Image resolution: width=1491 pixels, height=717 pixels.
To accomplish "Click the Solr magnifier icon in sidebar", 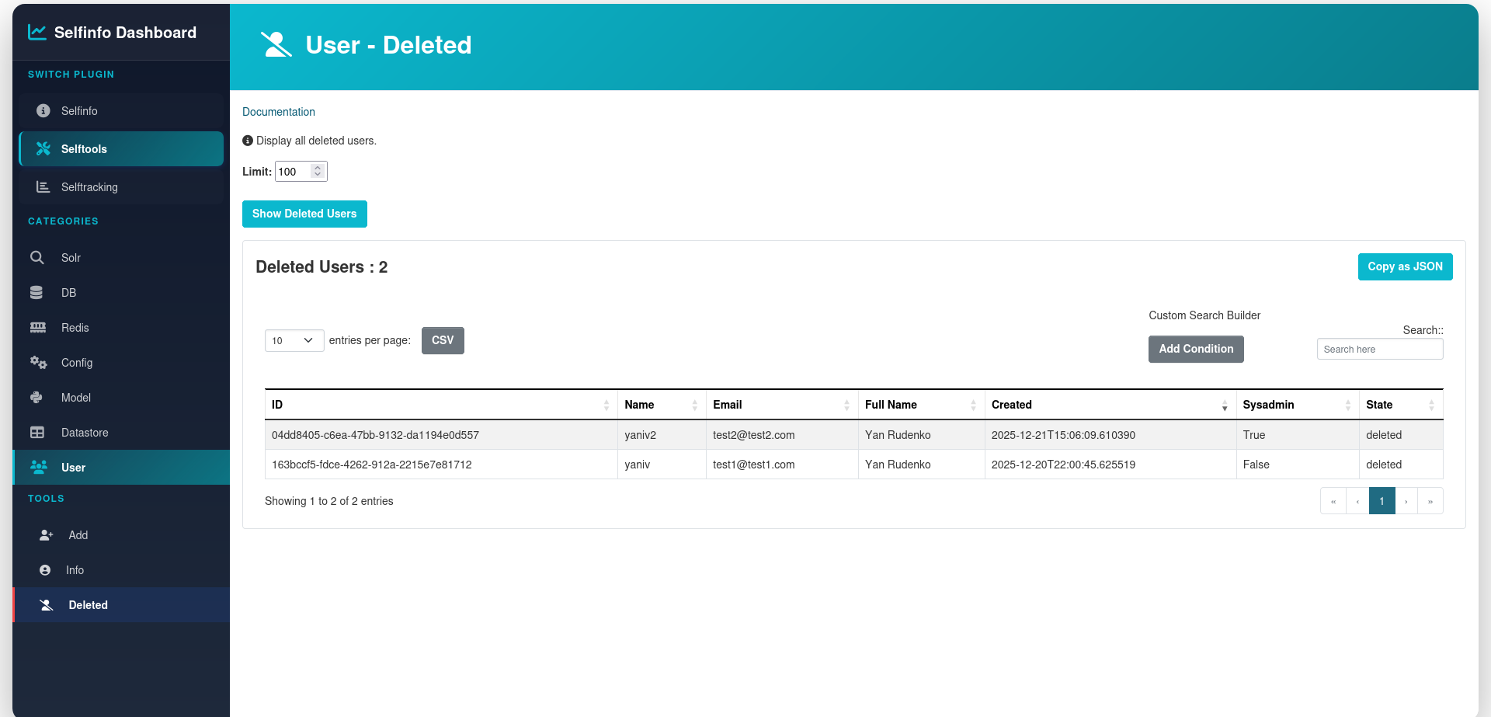I will tap(36, 258).
